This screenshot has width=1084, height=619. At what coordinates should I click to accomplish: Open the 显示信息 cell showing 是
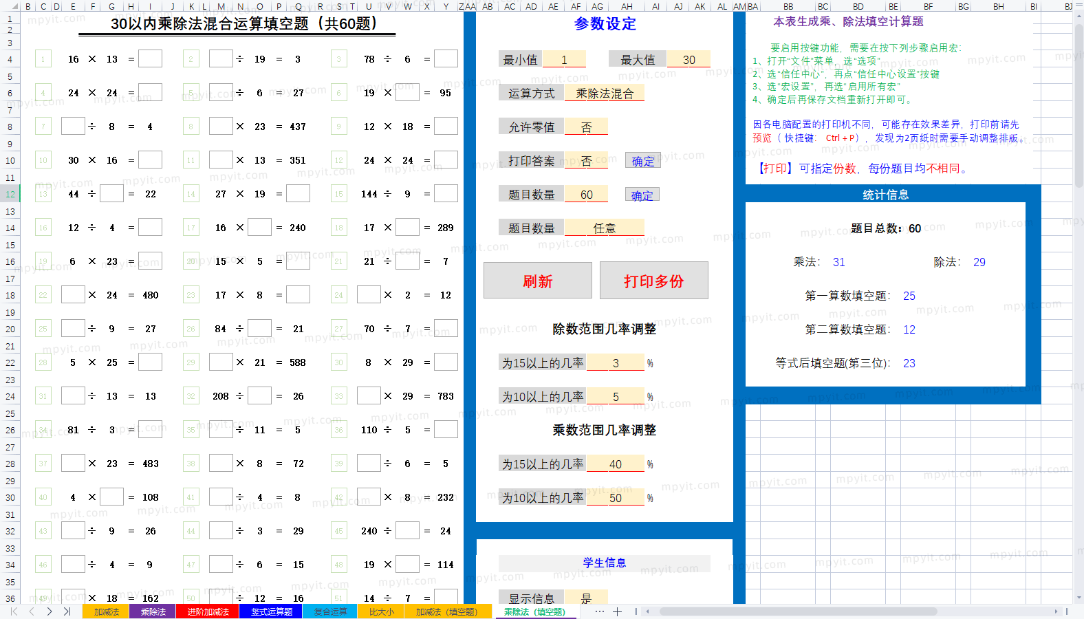[586, 598]
